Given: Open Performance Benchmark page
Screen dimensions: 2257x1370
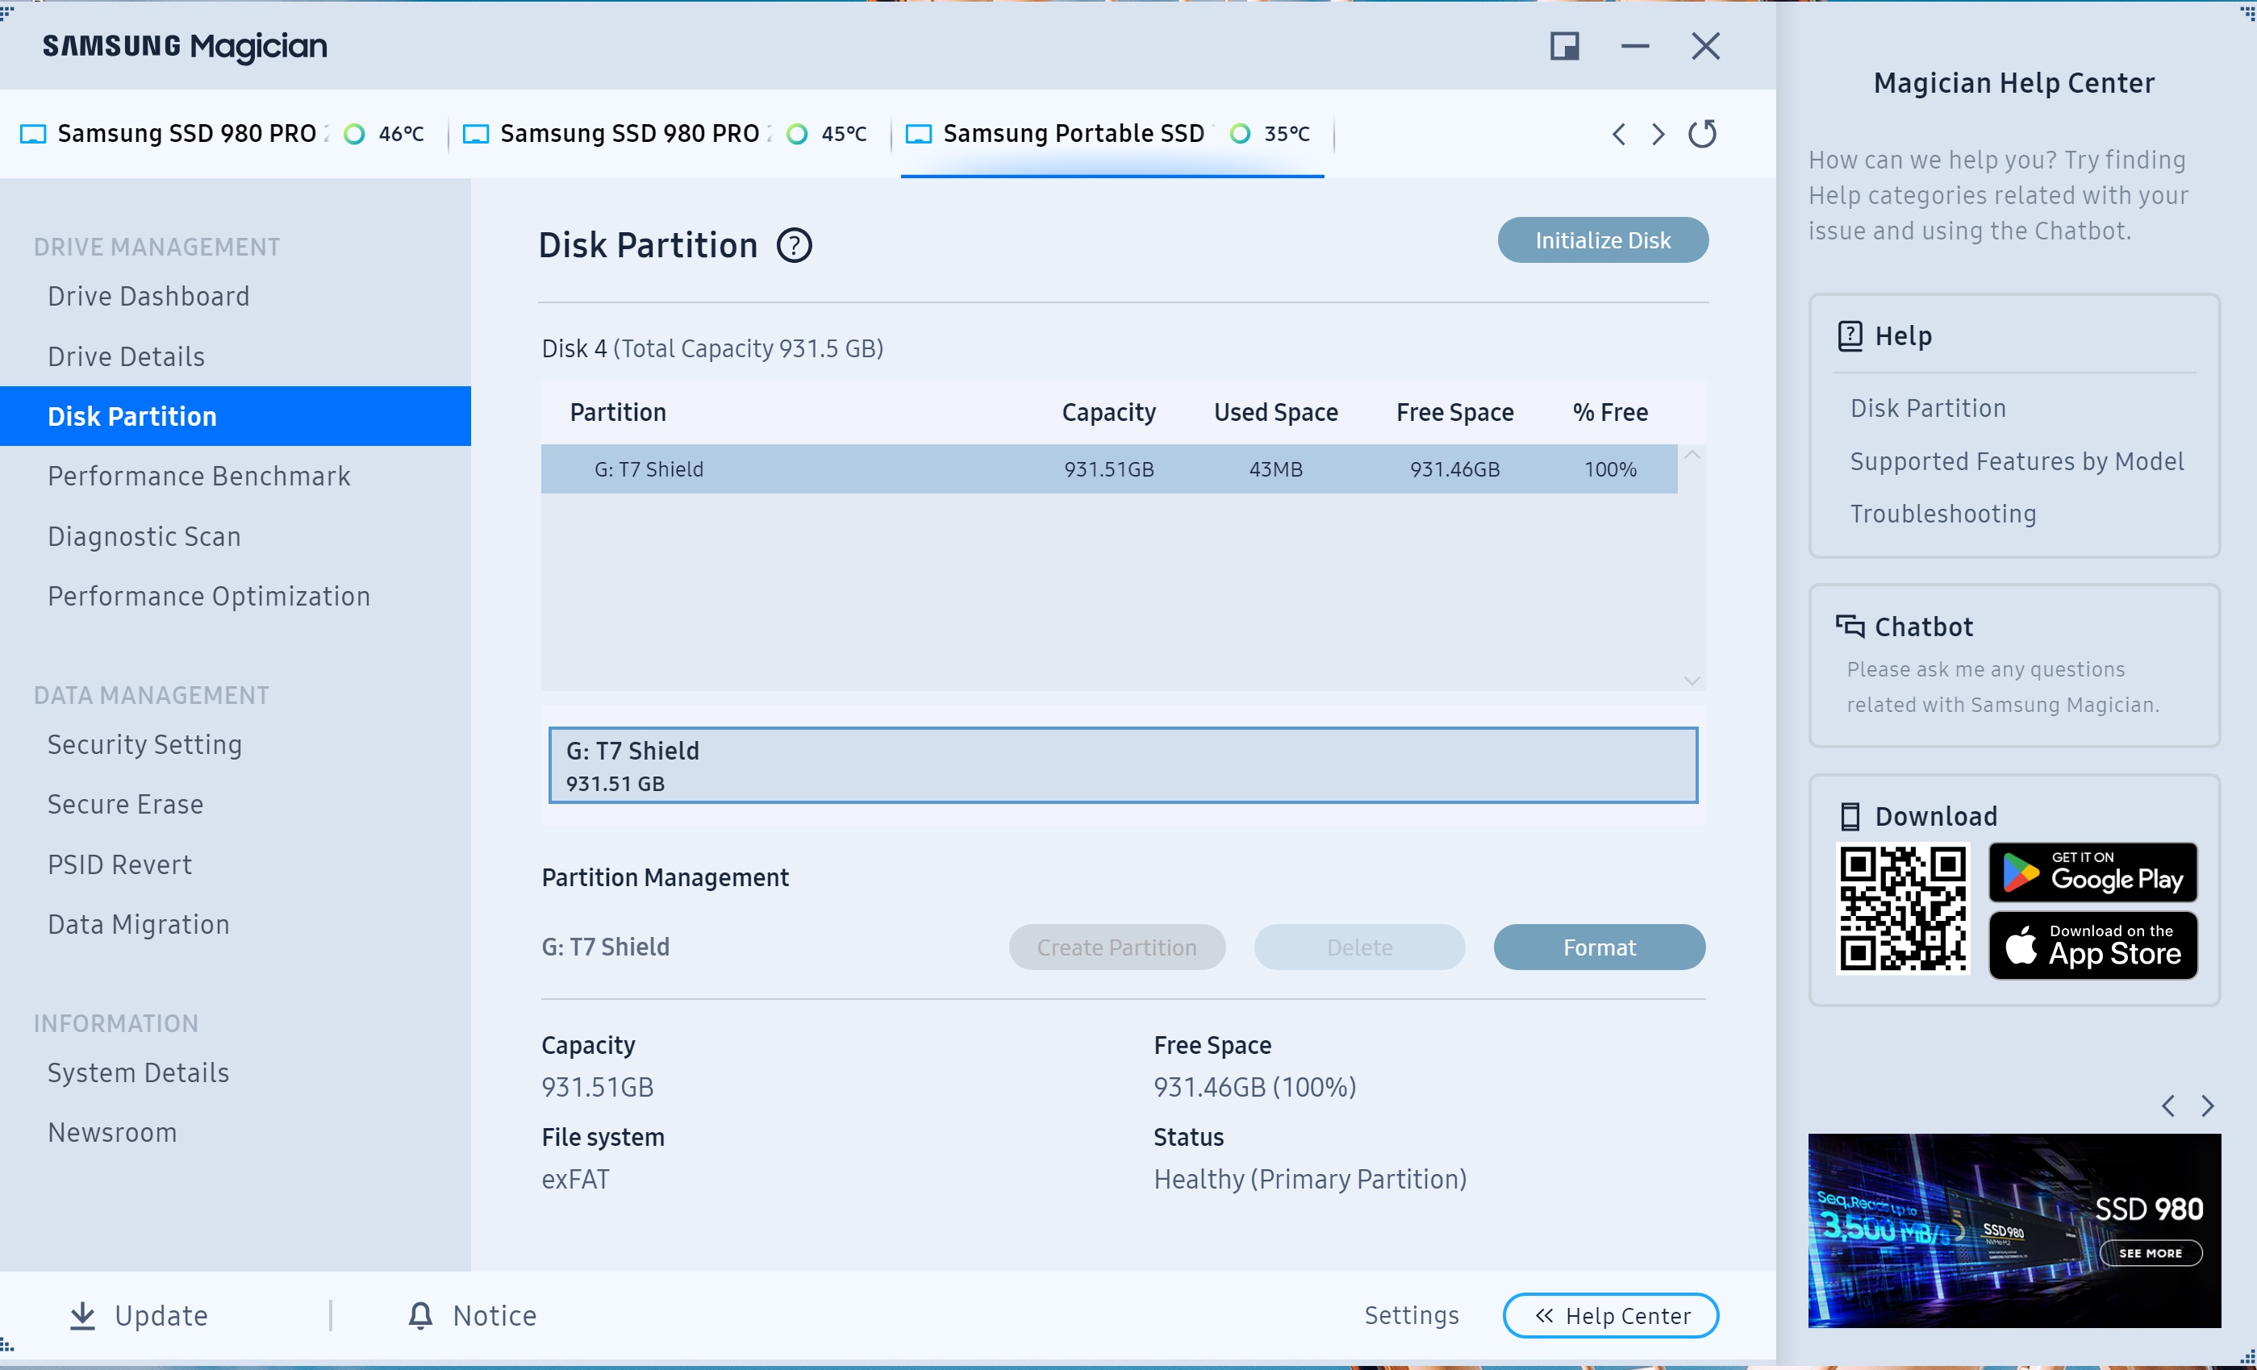Looking at the screenshot, I should coord(198,477).
